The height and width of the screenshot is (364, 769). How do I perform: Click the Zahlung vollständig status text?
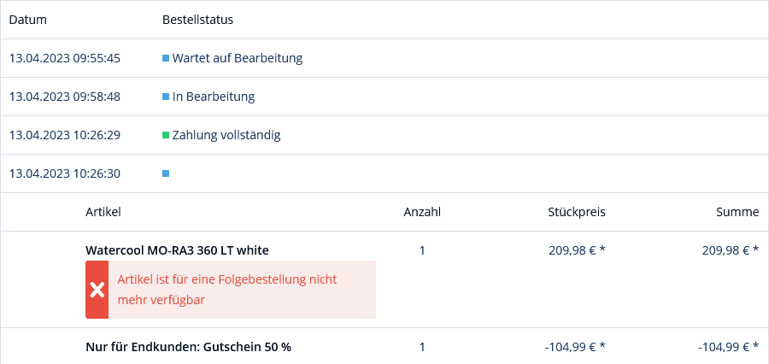coord(226,135)
